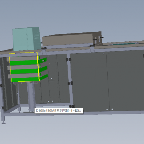
Task: Select the bottom hinge on the vertical post
Action: [72, 106]
